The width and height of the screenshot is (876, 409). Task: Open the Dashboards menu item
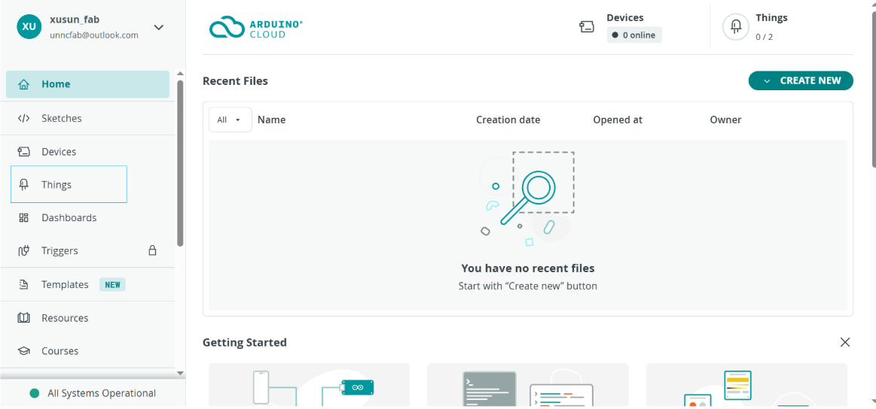click(x=87, y=217)
